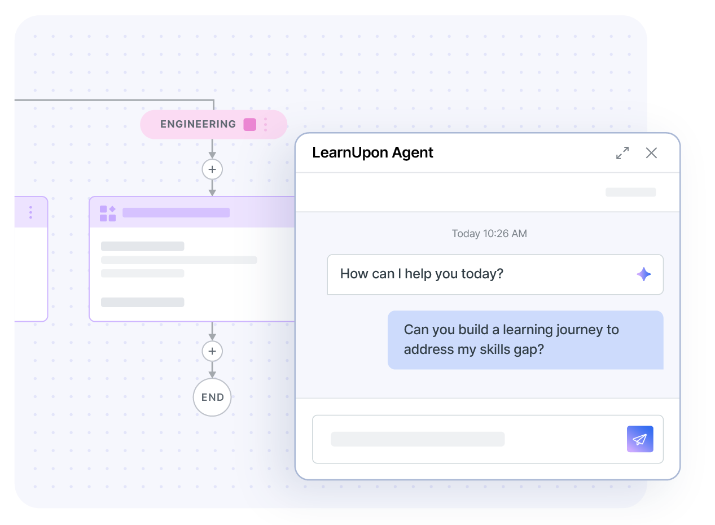Add a step above the END node
The height and width of the screenshot is (525, 715).
(x=212, y=351)
